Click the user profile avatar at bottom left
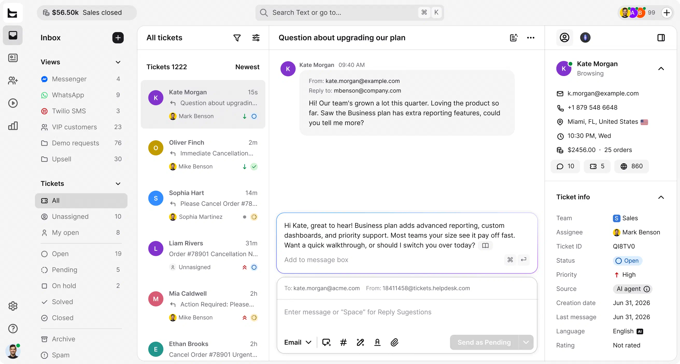Viewport: 680px width, 364px height. (13, 351)
